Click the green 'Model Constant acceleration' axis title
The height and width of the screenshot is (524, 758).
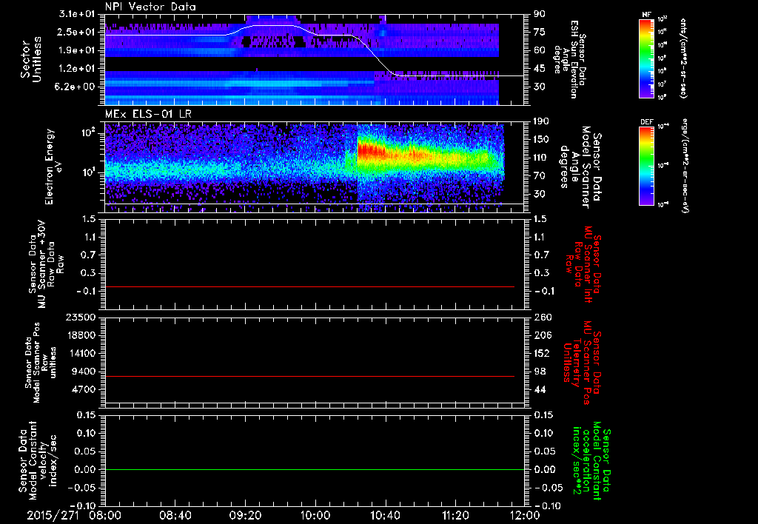(591, 460)
